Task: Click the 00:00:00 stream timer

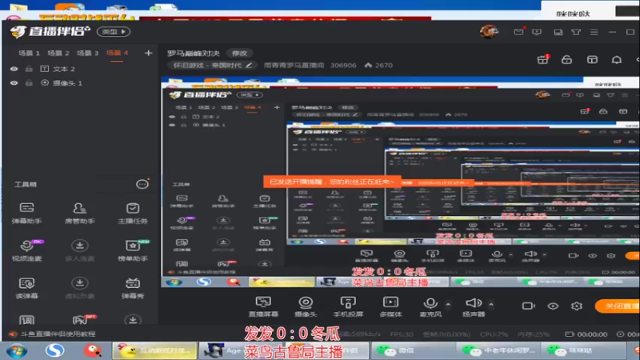Action: pos(592,334)
